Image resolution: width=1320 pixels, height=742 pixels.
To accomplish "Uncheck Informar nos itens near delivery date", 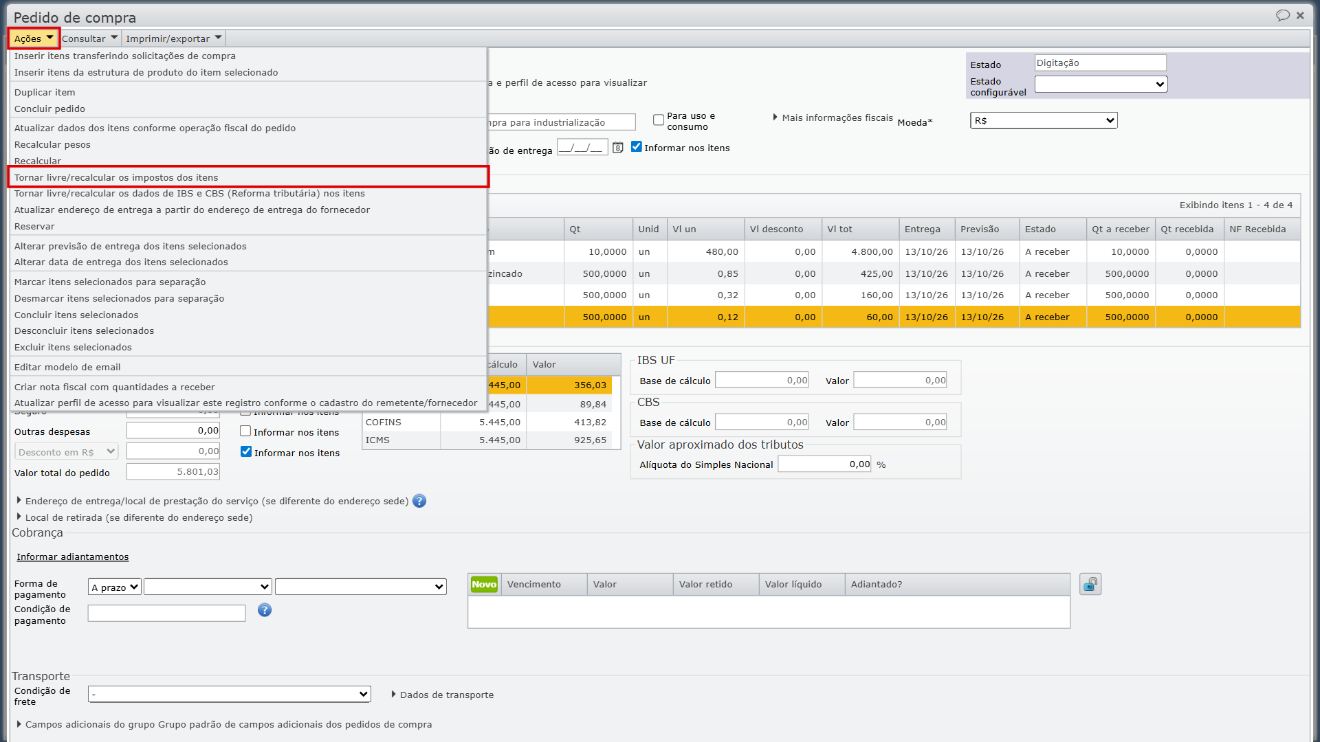I will 637,147.
